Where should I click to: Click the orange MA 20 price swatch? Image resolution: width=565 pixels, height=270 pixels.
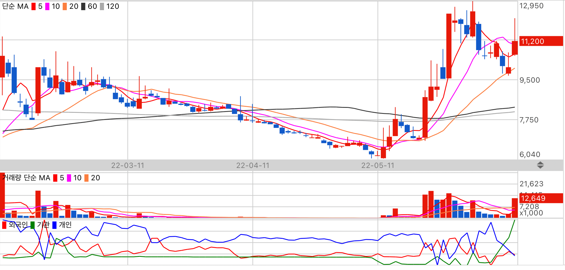[x=65, y=6]
